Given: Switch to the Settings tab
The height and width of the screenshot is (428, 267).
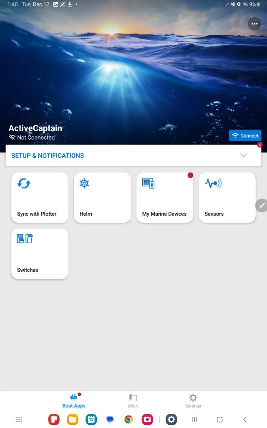Looking at the screenshot, I should click(193, 401).
